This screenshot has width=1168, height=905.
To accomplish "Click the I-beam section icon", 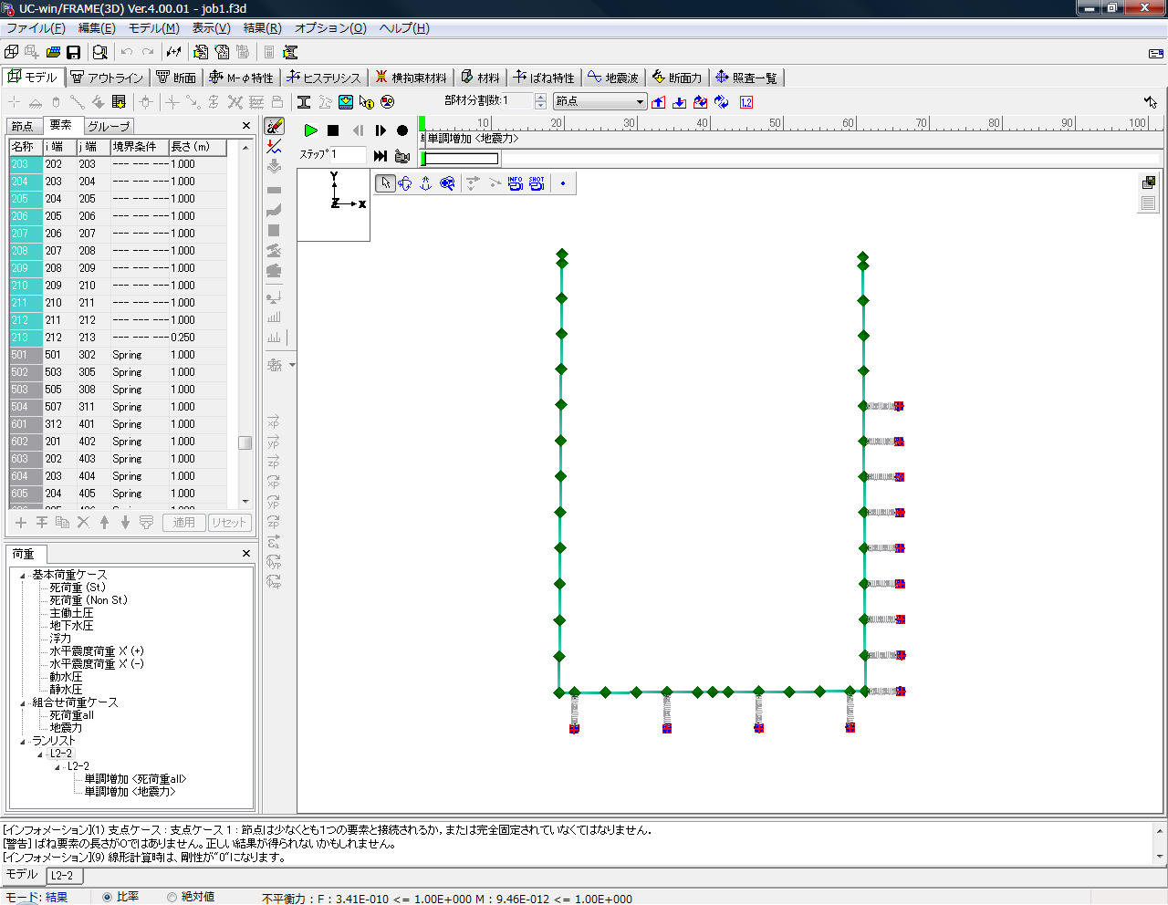I will tap(304, 102).
